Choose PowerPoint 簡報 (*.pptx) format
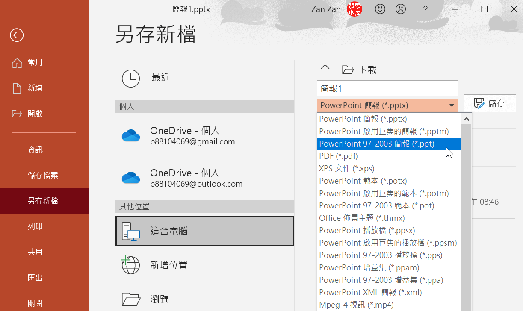This screenshot has height=311, width=523. tap(389, 119)
